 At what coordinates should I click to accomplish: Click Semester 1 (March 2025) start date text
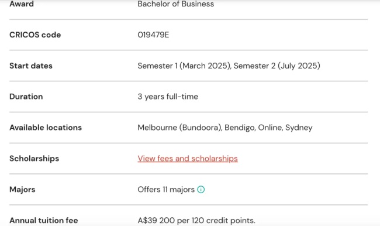click(184, 66)
